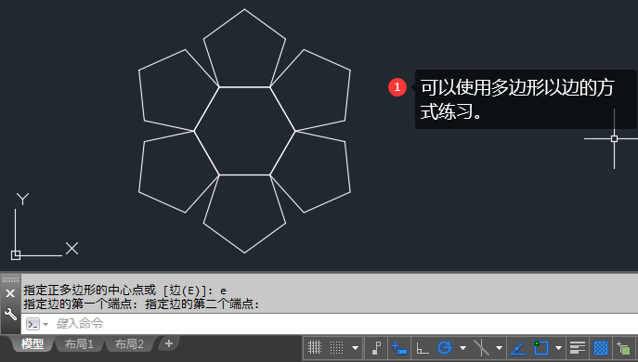Toggle dynamic input in status bar

399,348
